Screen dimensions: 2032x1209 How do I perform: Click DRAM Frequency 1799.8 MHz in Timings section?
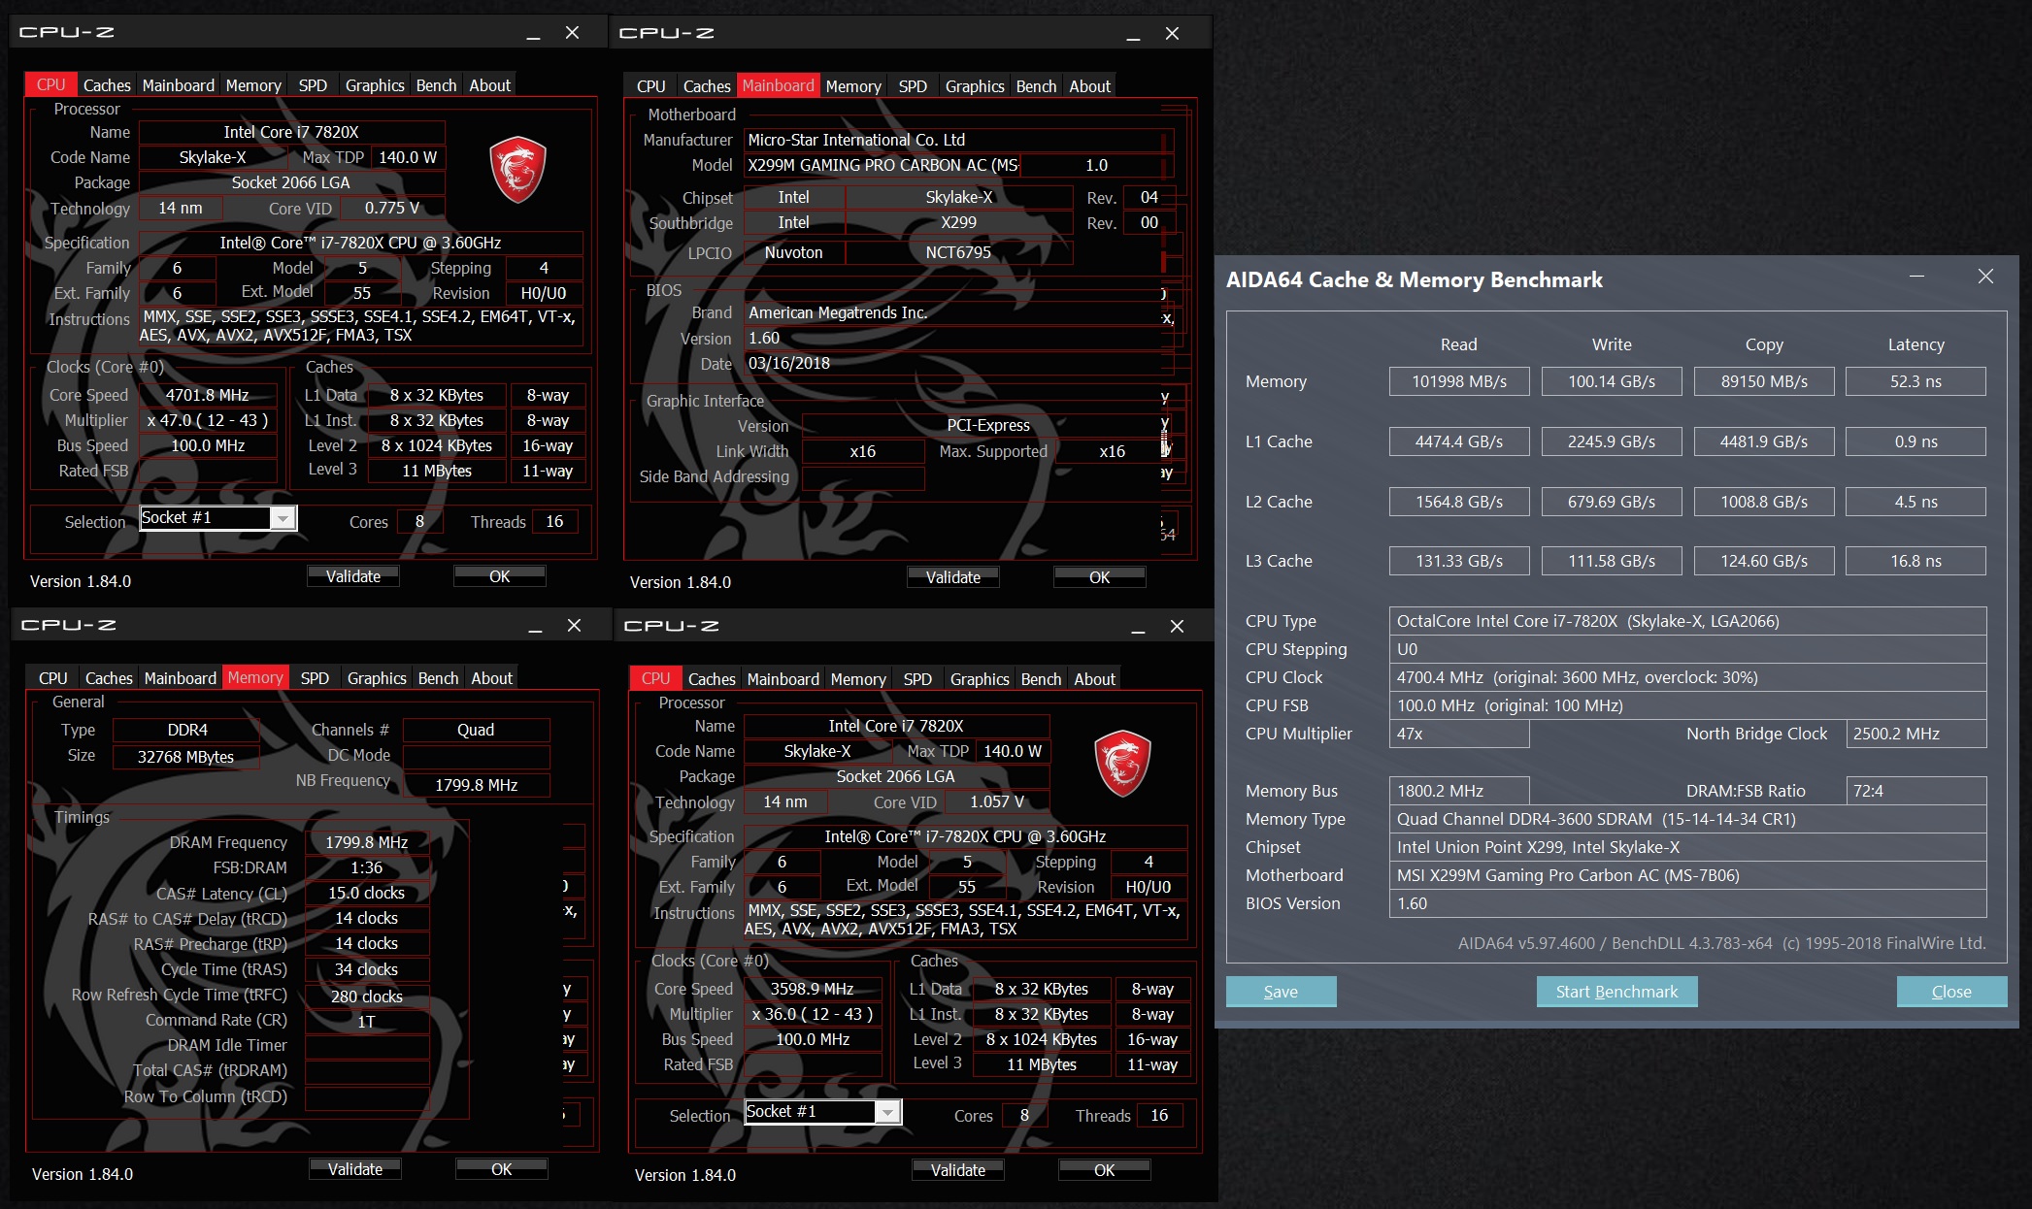[366, 842]
